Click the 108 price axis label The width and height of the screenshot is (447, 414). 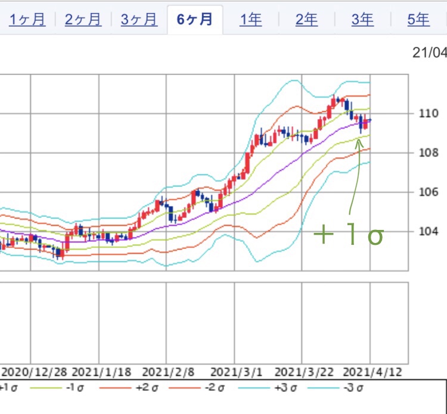click(x=429, y=153)
